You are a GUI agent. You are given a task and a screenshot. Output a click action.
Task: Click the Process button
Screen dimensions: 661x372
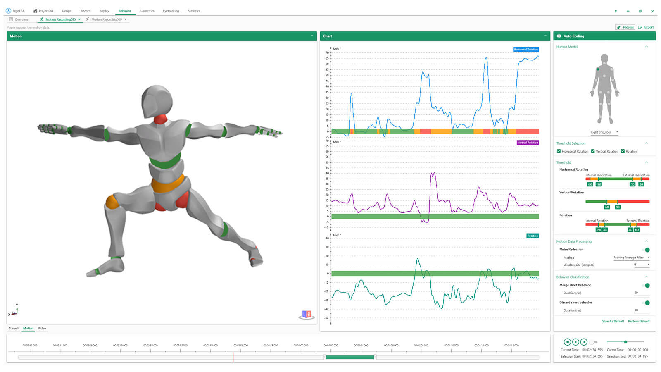625,27
